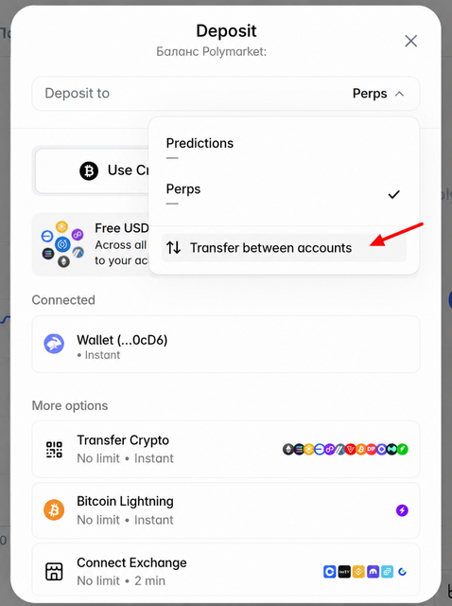
Task: Choose the Bitcoin Lightning deposit option
Action: coord(226,510)
